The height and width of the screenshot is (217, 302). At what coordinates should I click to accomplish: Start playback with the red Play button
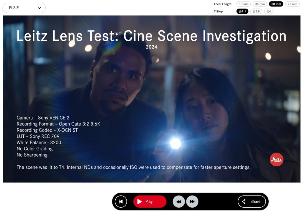point(150,201)
